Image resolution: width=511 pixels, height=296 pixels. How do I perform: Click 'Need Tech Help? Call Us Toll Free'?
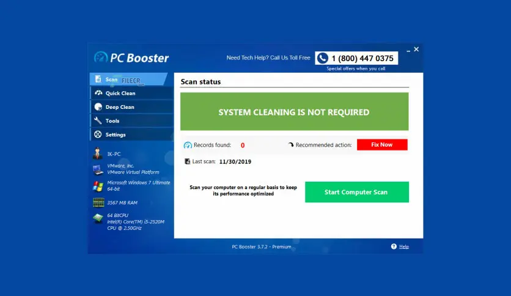pyautogui.click(x=268, y=57)
